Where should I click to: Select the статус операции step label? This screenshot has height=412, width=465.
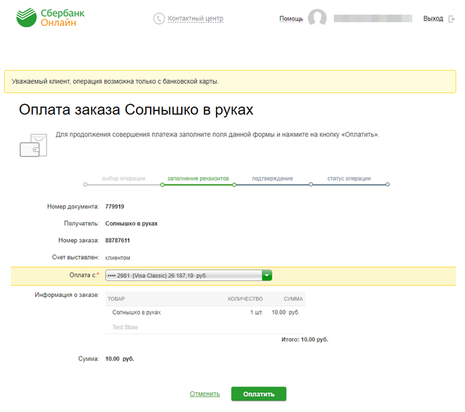(349, 178)
